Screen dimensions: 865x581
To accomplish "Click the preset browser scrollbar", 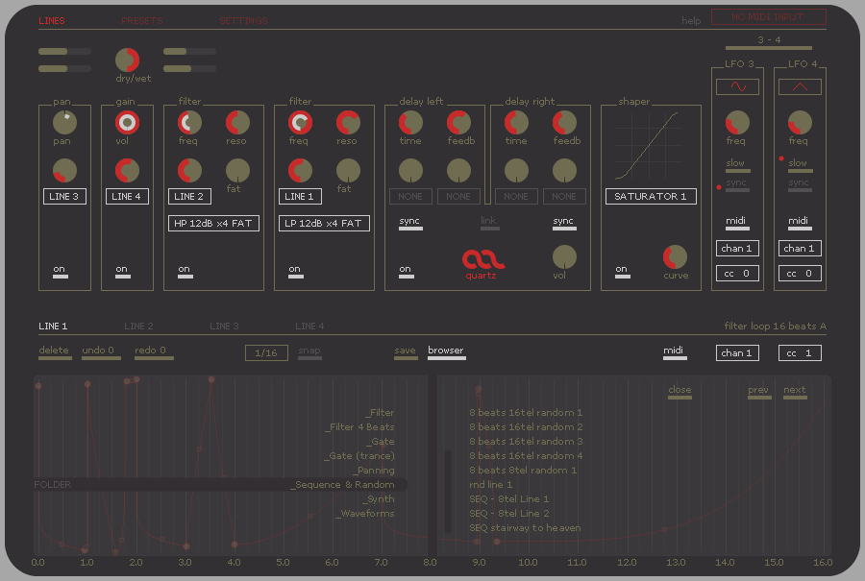I will [x=446, y=491].
